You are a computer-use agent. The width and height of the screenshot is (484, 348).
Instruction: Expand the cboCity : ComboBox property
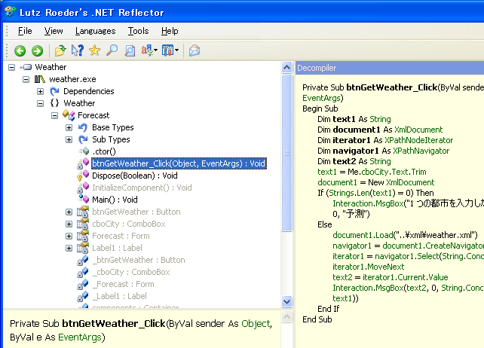point(69,224)
